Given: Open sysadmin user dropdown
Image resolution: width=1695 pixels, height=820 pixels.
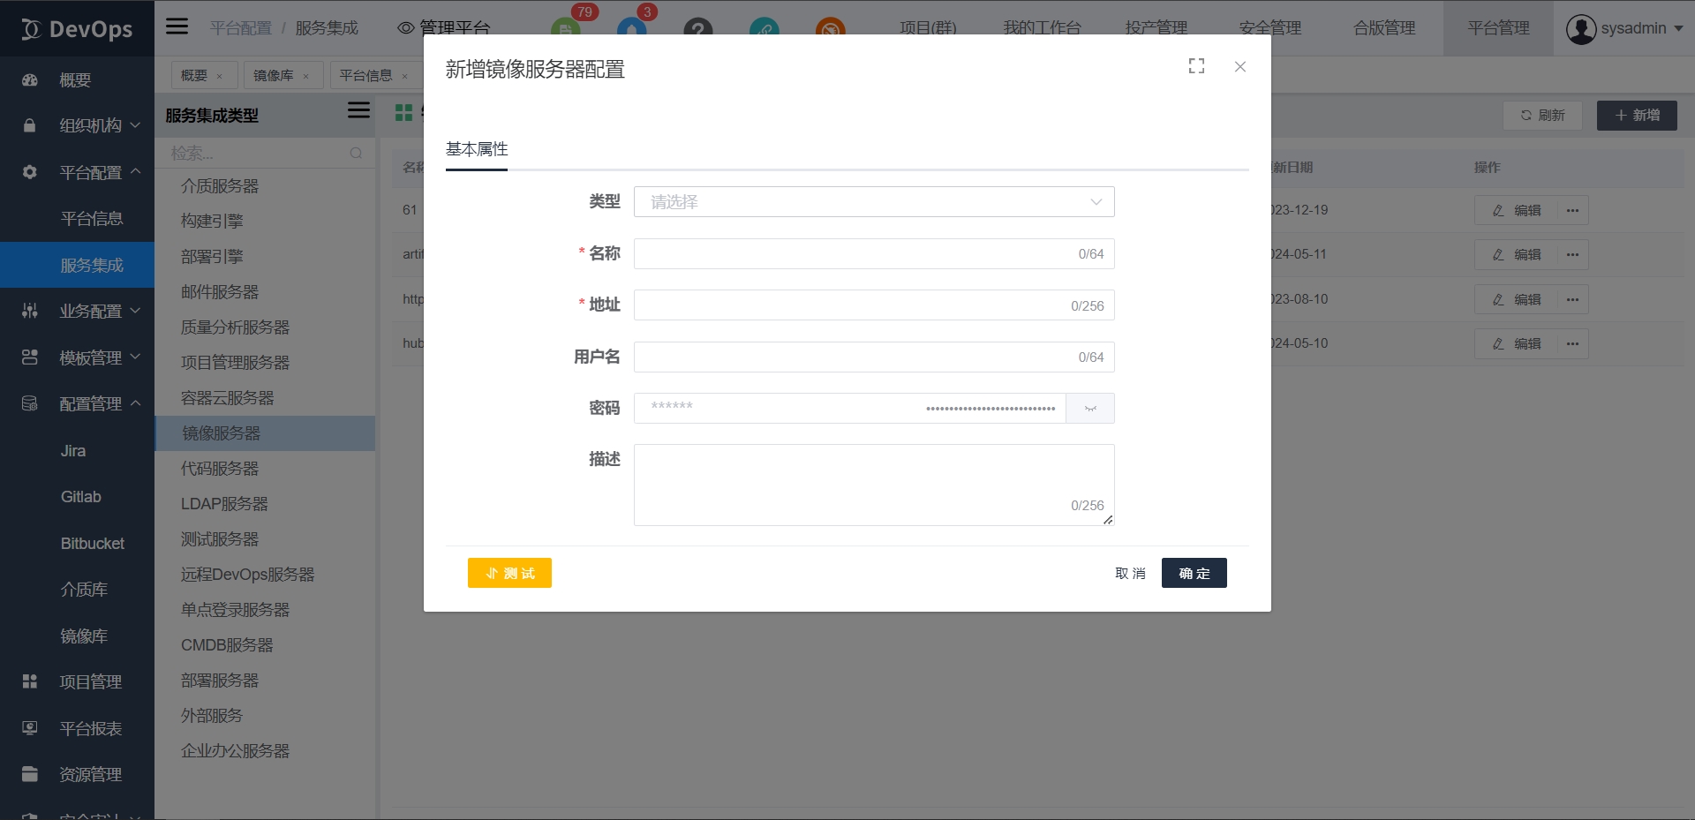Looking at the screenshot, I should [1623, 28].
